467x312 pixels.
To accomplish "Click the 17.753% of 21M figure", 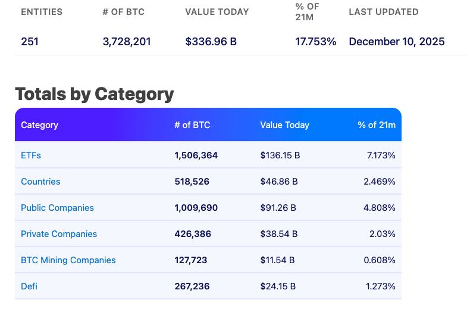I will coord(316,42).
